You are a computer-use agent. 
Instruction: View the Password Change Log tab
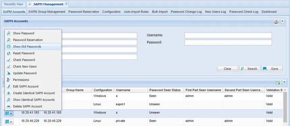[x=186, y=12]
